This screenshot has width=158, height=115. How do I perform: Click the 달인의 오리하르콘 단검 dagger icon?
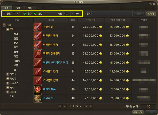click(x=38, y=63)
